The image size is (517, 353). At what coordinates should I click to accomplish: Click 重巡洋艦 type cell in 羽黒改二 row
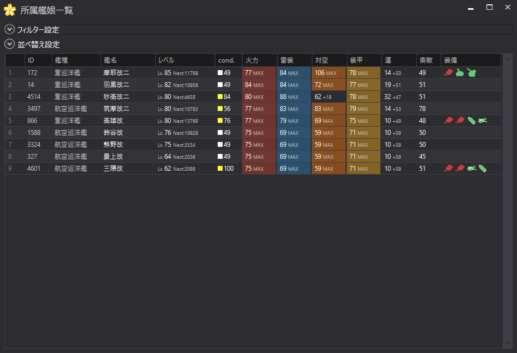click(67, 85)
